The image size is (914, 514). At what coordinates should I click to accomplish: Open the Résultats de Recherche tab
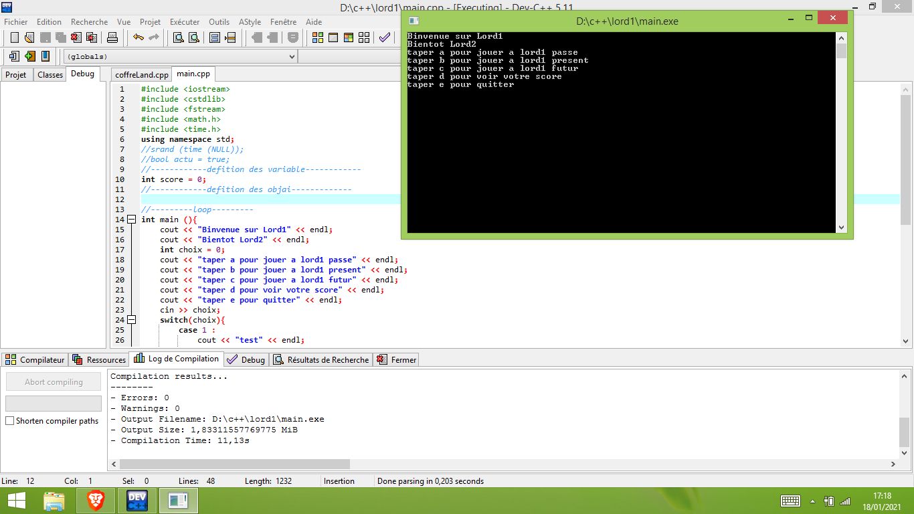coord(321,359)
